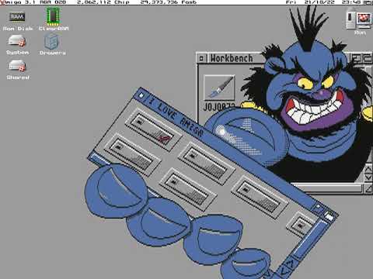
Task: Open the Shared drive icon
Action: coord(17,66)
